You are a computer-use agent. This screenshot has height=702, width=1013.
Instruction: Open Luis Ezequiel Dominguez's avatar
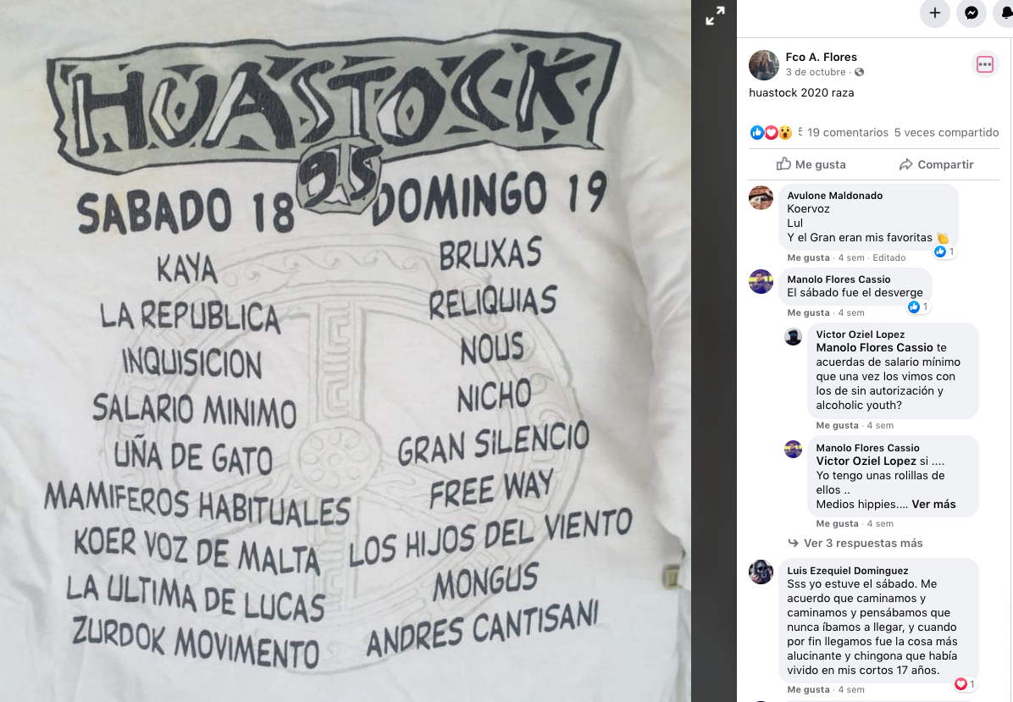761,572
